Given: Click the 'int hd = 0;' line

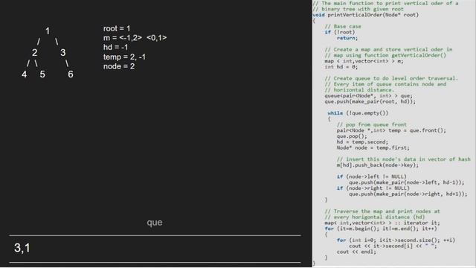Looking at the screenshot, I should pyautogui.click(x=341, y=67).
